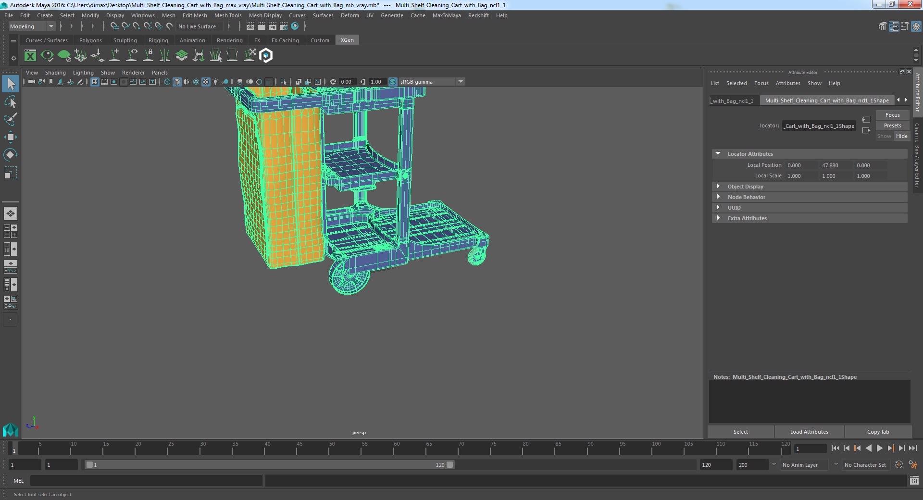Choose the Move tool
Viewport: 923px width, 500px height.
(11, 137)
